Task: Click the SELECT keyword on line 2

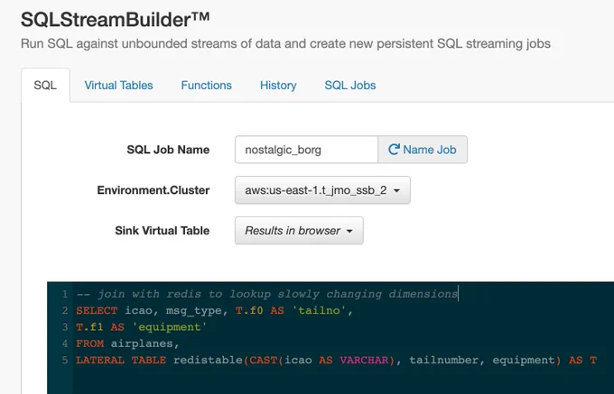Action: 97,311
